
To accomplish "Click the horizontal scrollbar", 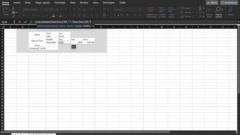I will [x=85, y=132].
